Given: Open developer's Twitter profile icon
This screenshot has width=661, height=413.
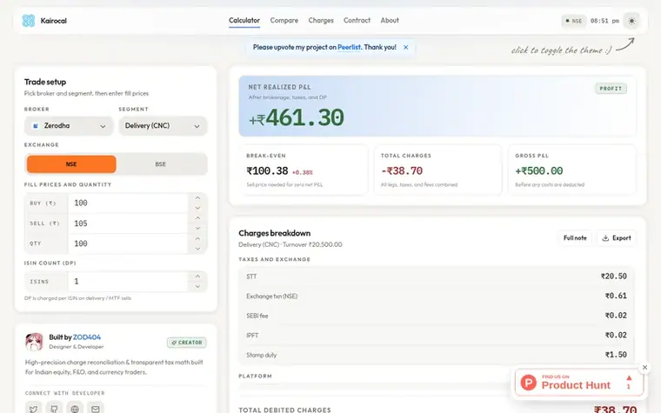Looking at the screenshot, I should (33, 409).
